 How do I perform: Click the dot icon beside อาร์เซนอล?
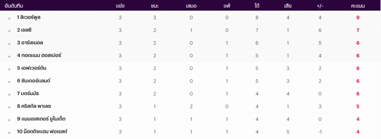pyautogui.click(x=9, y=44)
